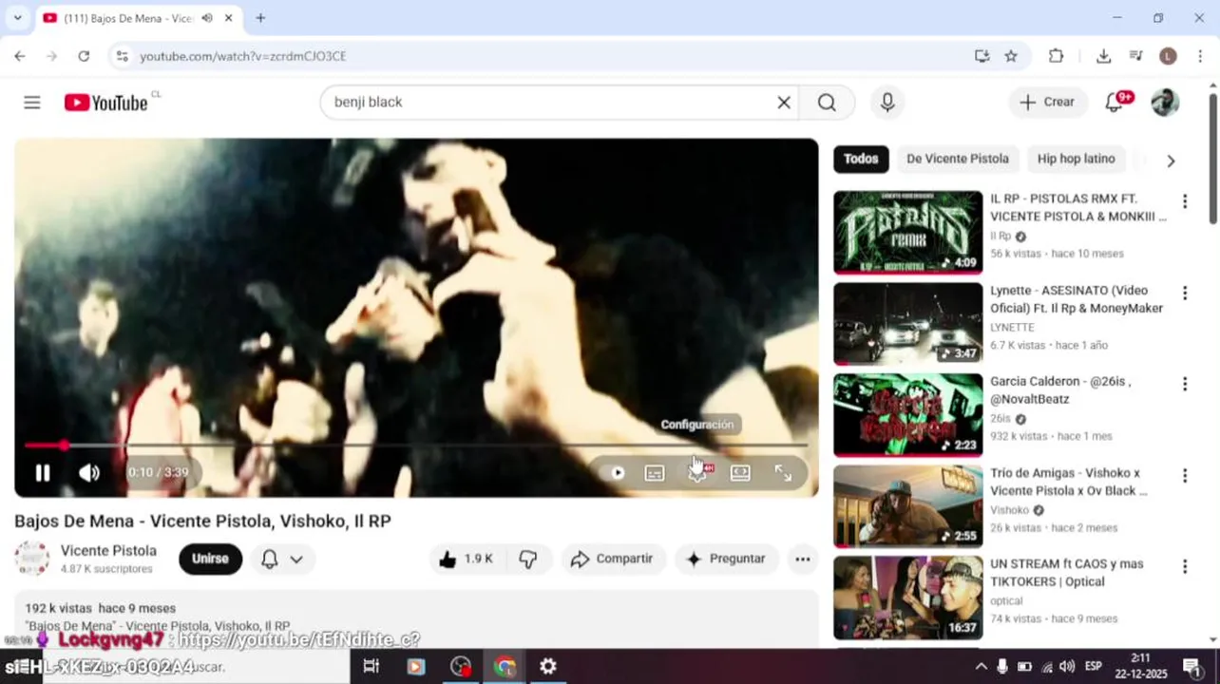Open options menu for IL RP - PISTOLAS RMX

pos(1185,201)
